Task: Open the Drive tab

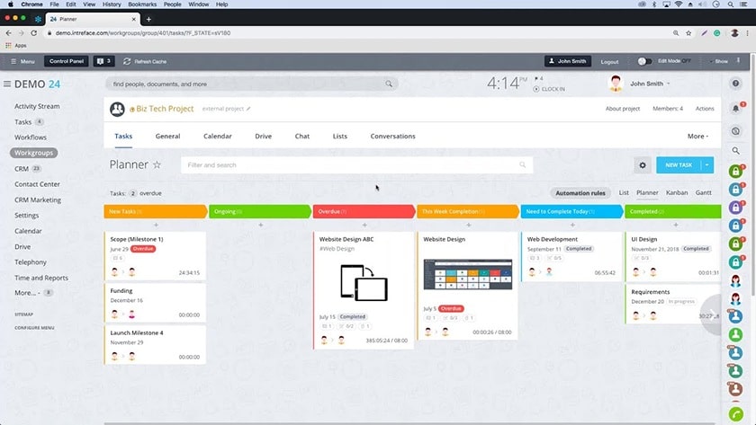Action: pyautogui.click(x=263, y=137)
